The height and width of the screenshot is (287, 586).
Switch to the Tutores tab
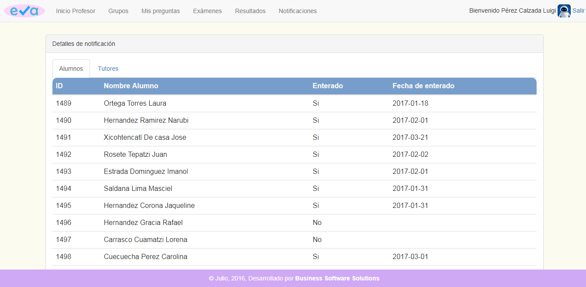pyautogui.click(x=108, y=69)
